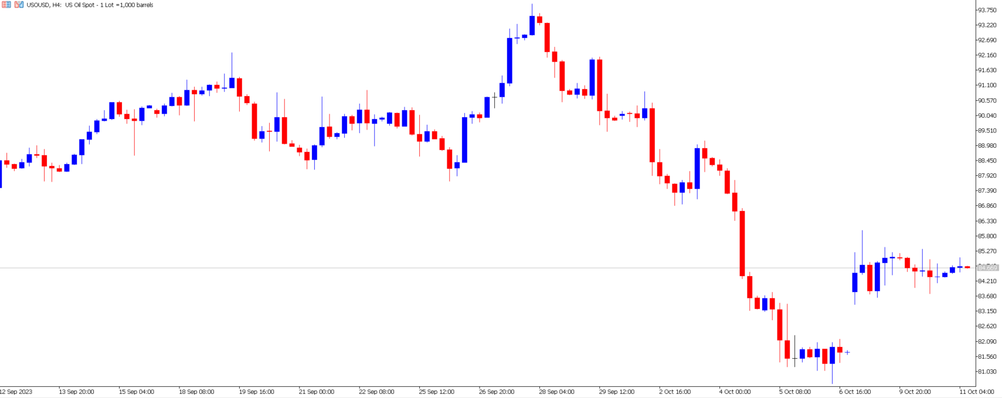This screenshot has width=1002, height=398.
Task: Select the 18 Sep 08:00 time marker
Action: coord(196,392)
